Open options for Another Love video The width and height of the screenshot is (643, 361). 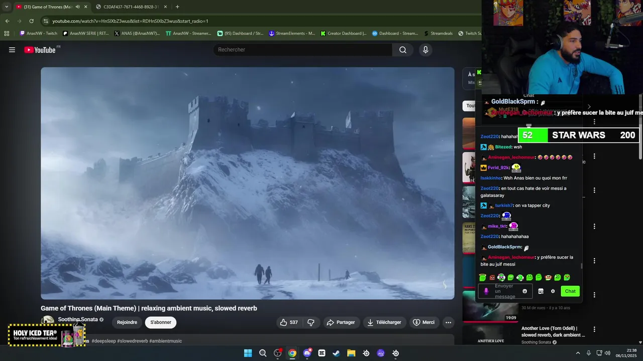(594, 329)
